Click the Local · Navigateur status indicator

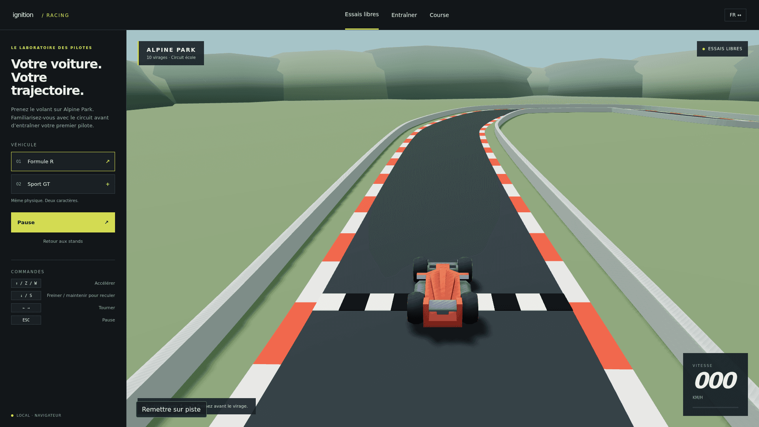click(x=36, y=416)
